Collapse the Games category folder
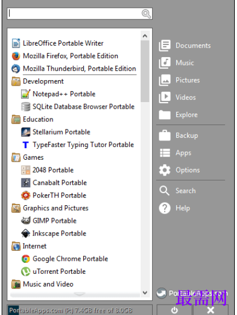Image resolution: width=237 pixels, height=315 pixels. [16, 157]
